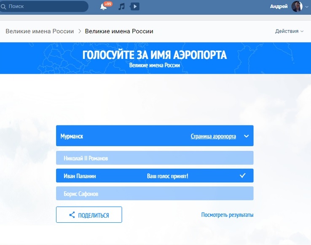311x245 pixels.
Task: Open the Действия dropdown menu
Action: 289,31
